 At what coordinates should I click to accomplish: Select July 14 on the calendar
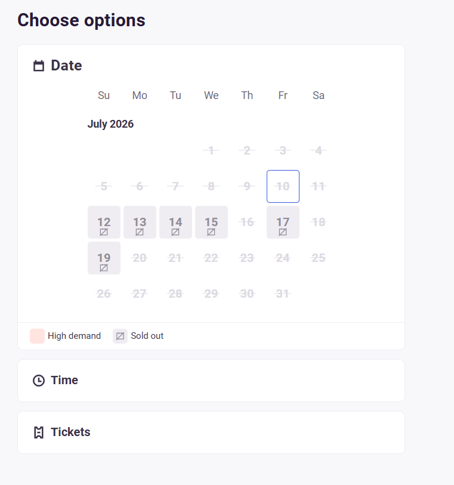pyautogui.click(x=175, y=222)
